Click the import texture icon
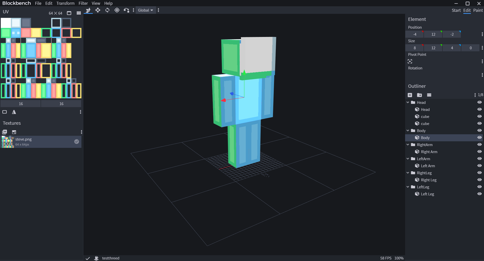The height and width of the screenshot is (261, 484). (14, 132)
